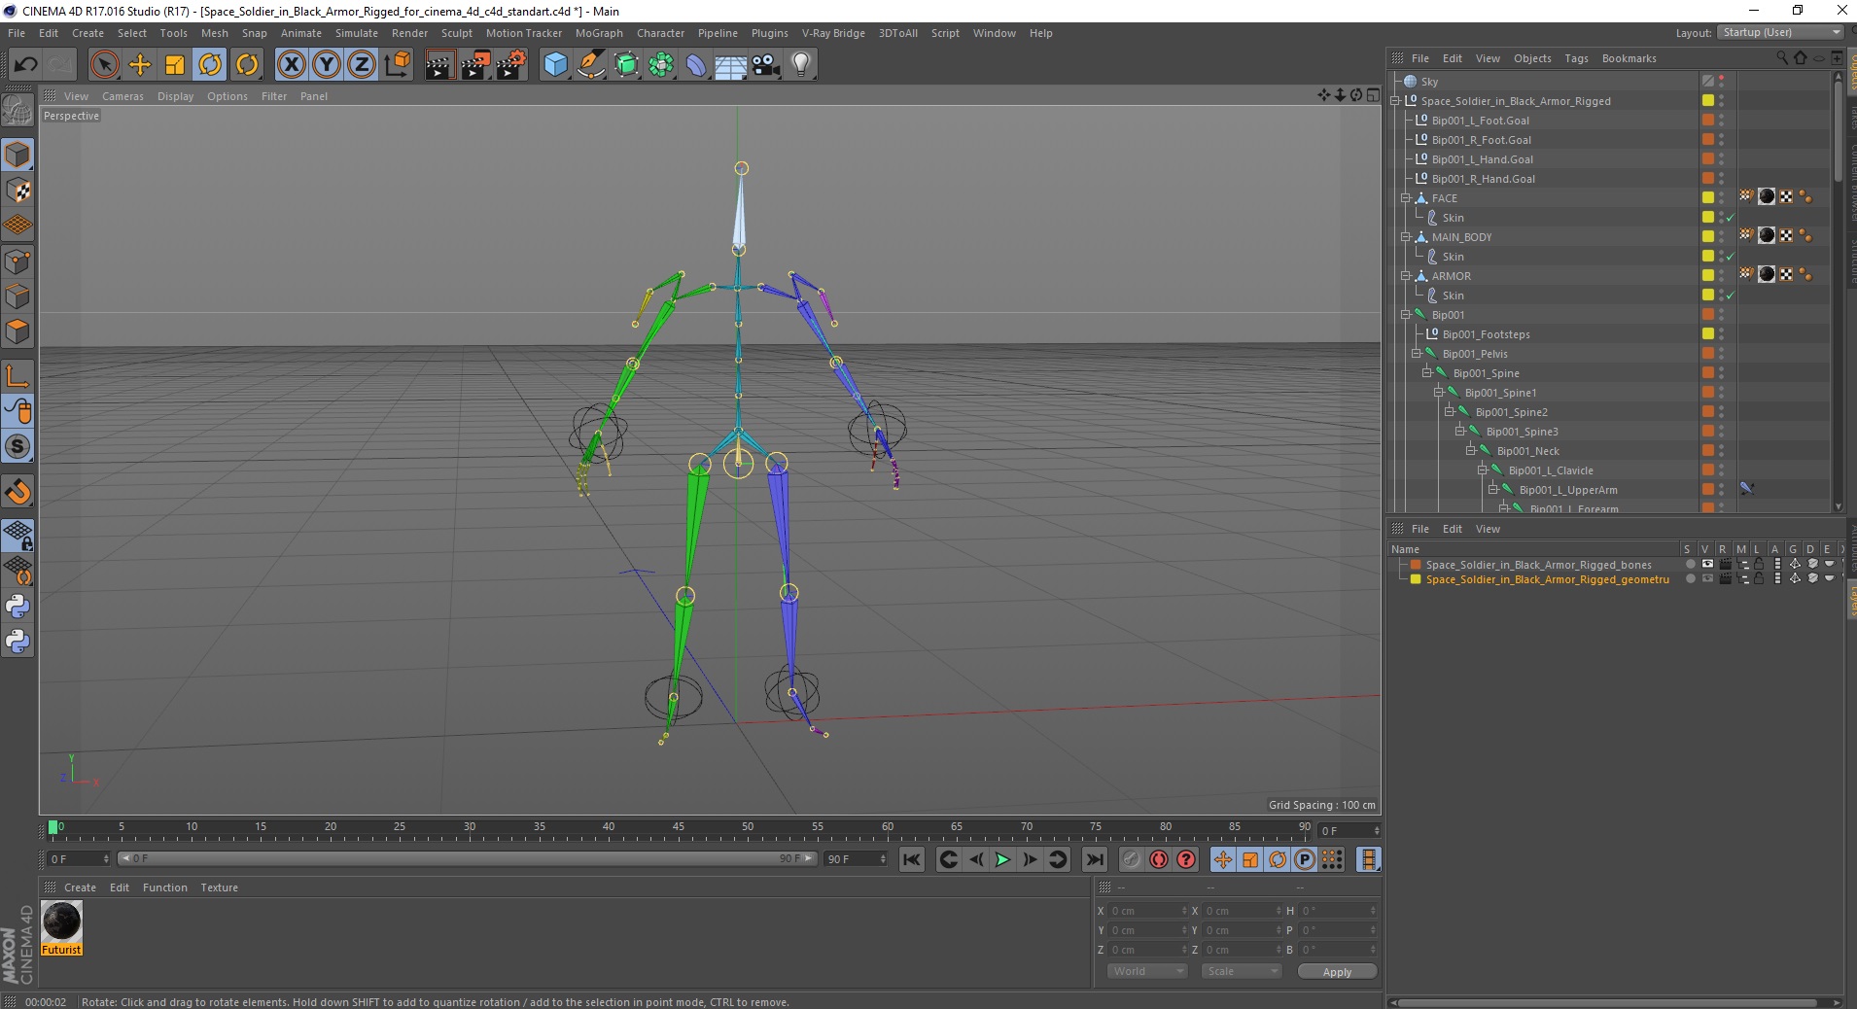Open the World coordinate dropdown

pyautogui.click(x=1147, y=971)
